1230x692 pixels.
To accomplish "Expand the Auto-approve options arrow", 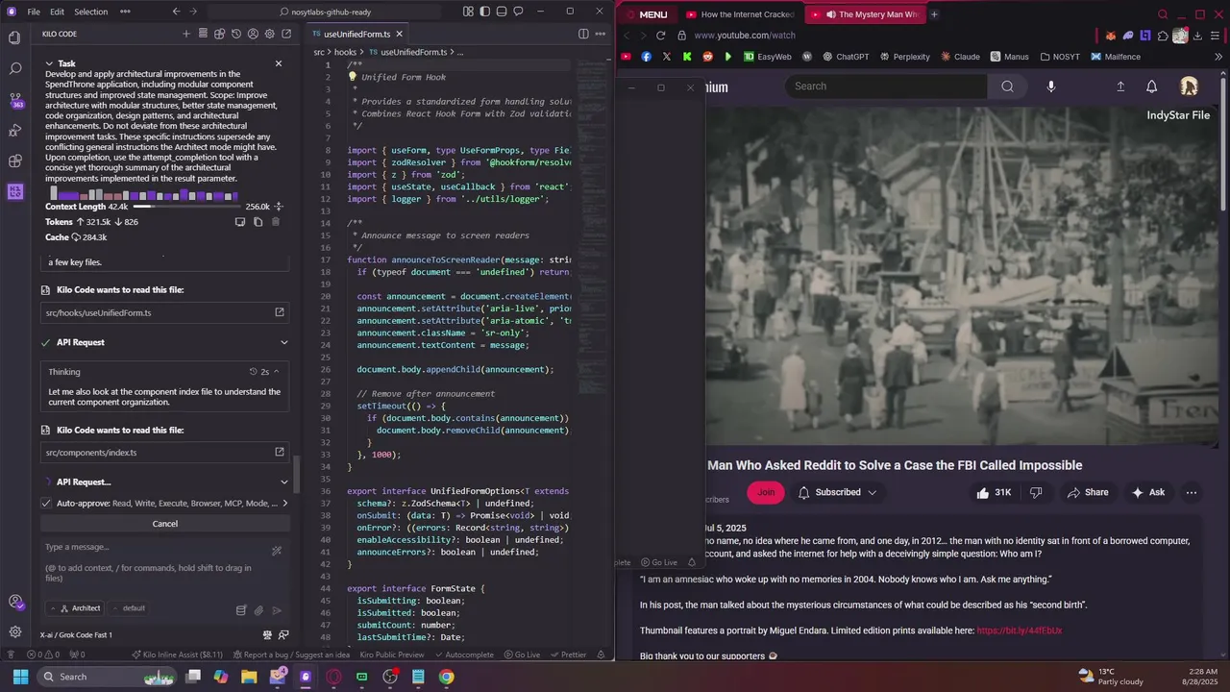I will 284,503.
